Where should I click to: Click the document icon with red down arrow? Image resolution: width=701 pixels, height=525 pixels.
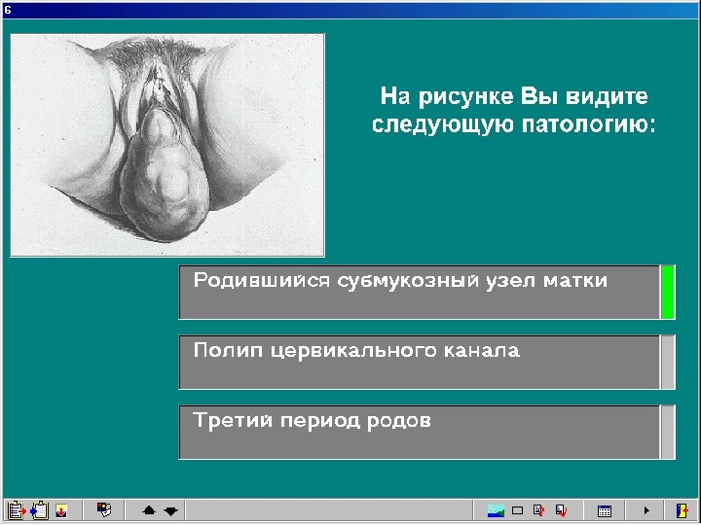pyautogui.click(x=561, y=509)
